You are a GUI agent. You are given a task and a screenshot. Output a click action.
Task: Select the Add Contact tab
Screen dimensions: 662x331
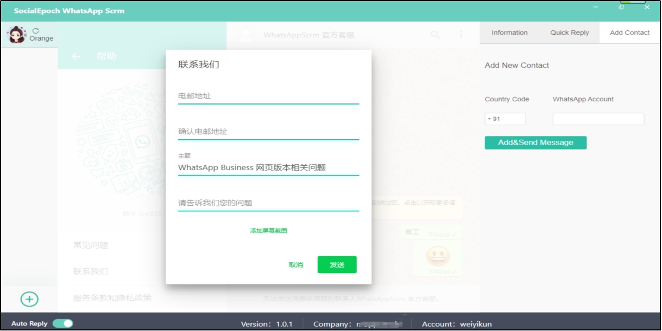(630, 33)
